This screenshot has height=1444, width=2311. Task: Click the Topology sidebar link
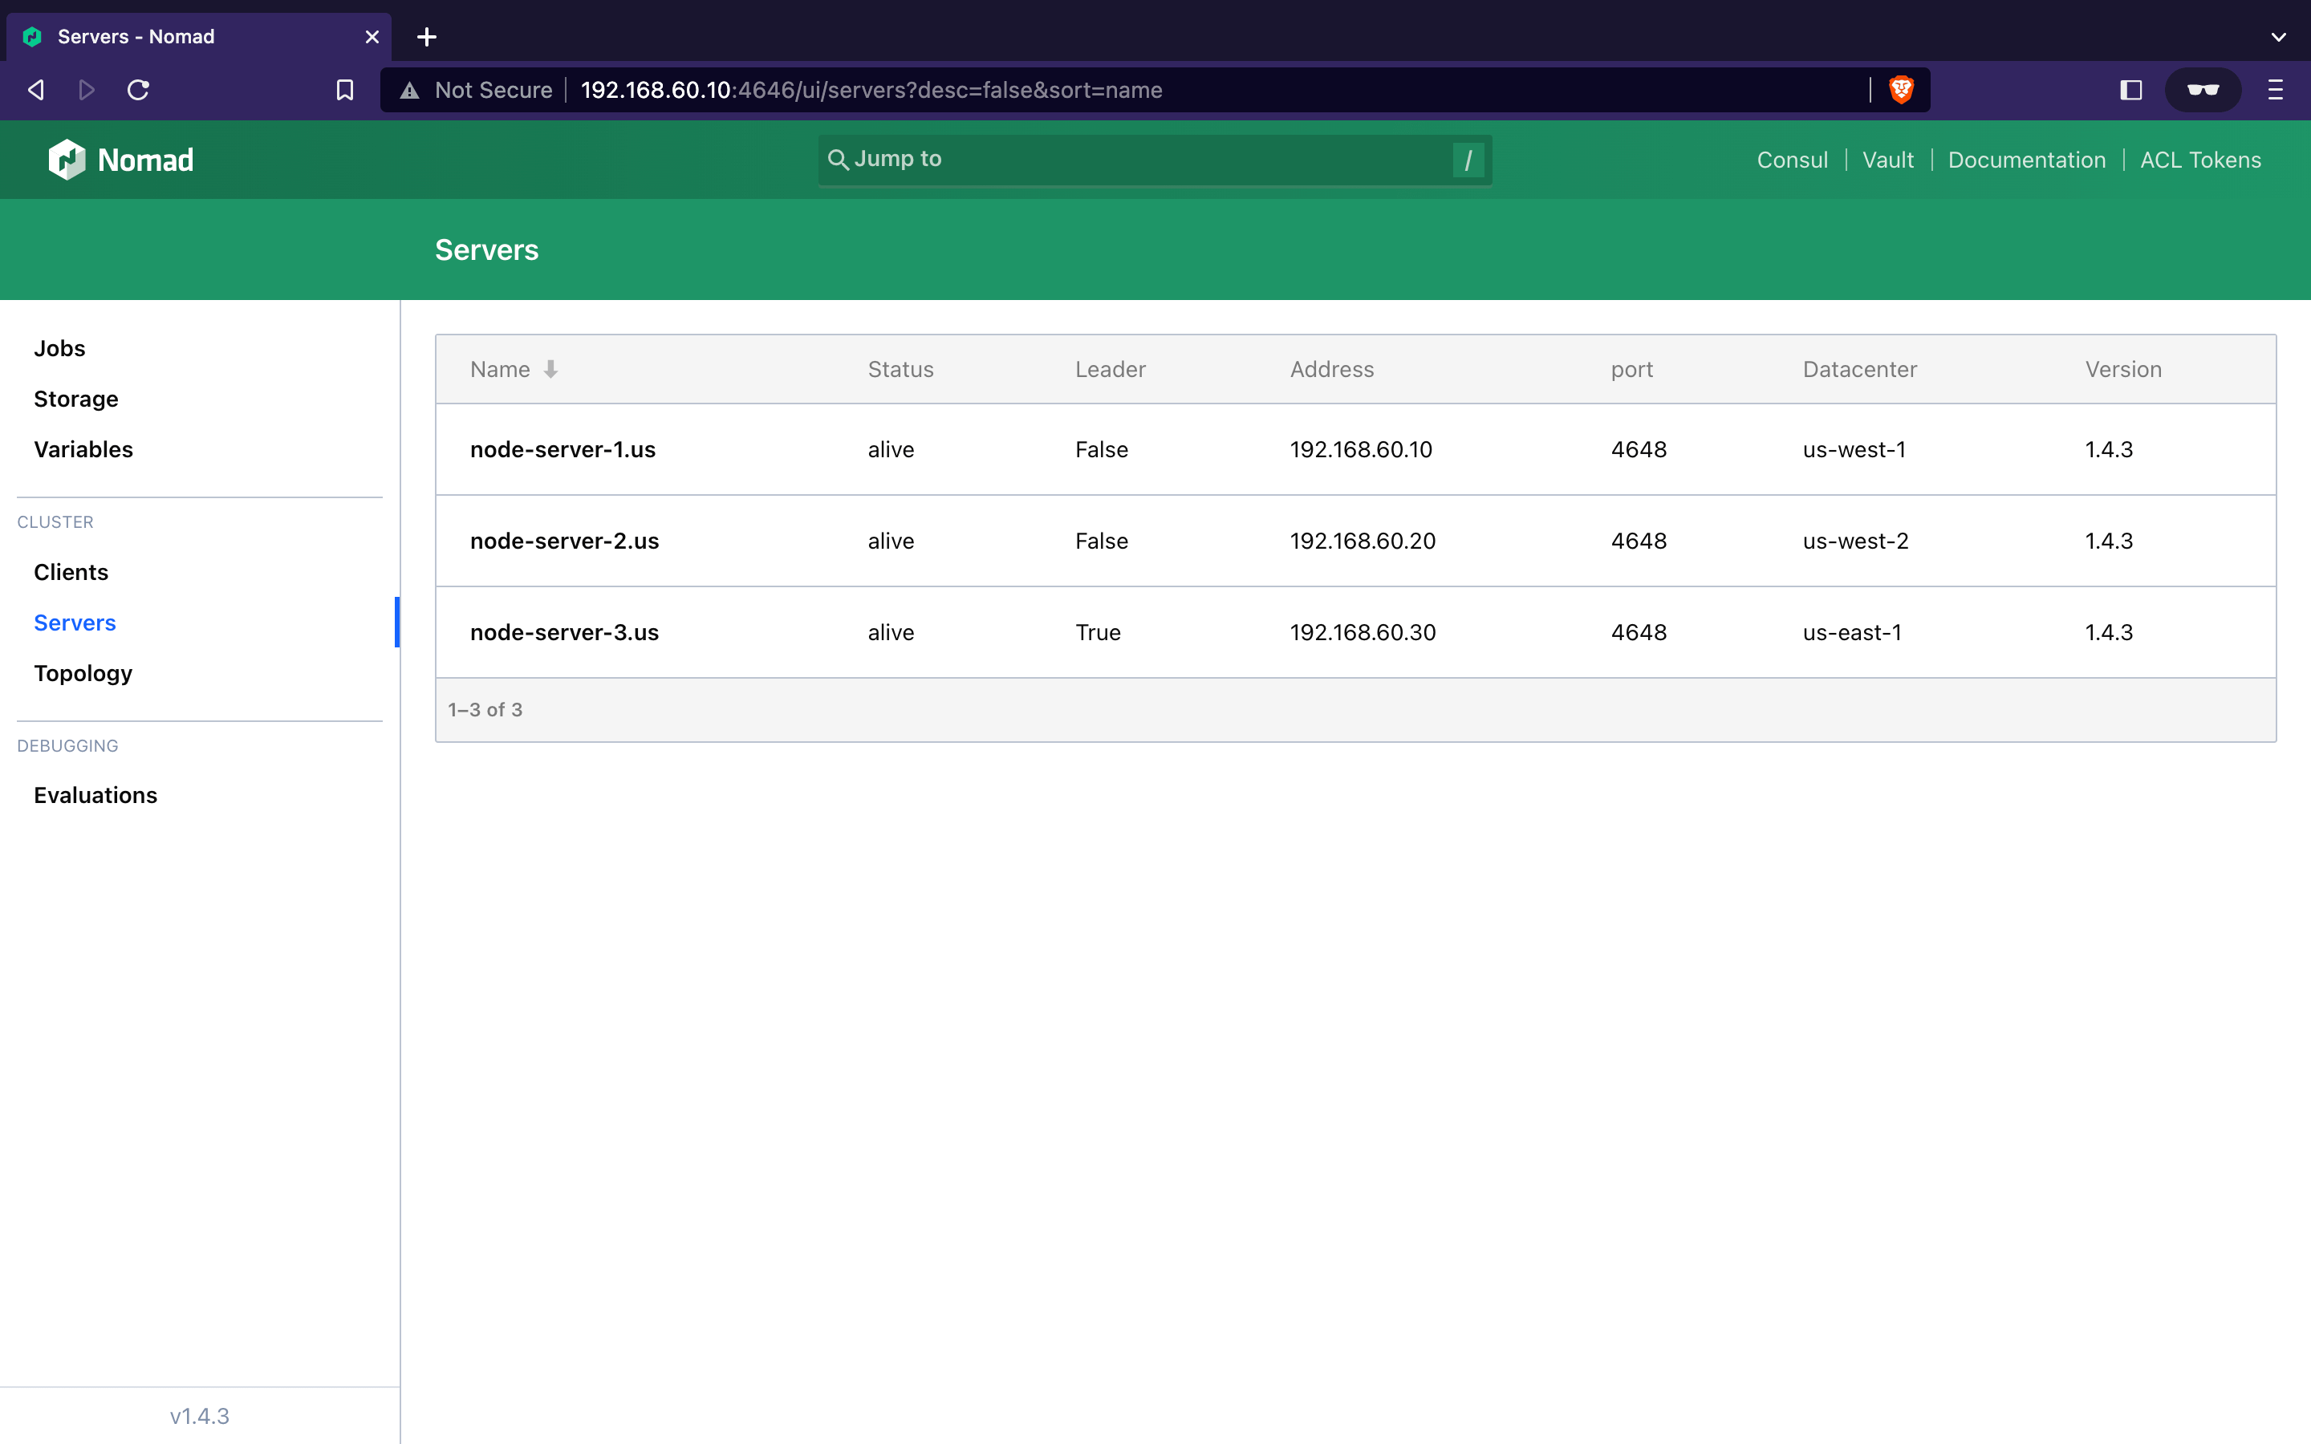click(82, 672)
